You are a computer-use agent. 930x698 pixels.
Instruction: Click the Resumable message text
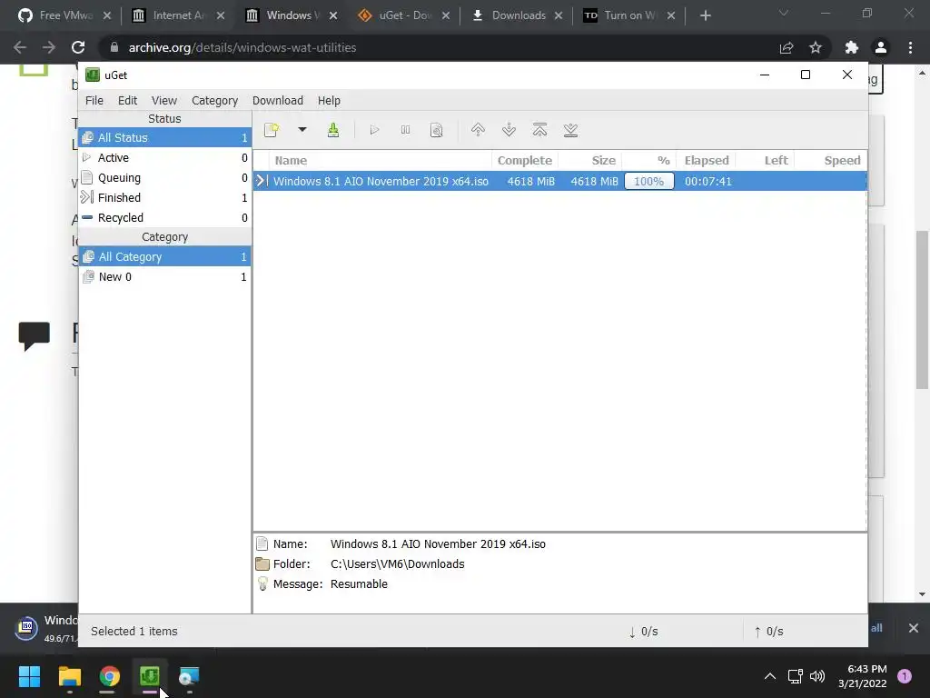click(x=359, y=584)
